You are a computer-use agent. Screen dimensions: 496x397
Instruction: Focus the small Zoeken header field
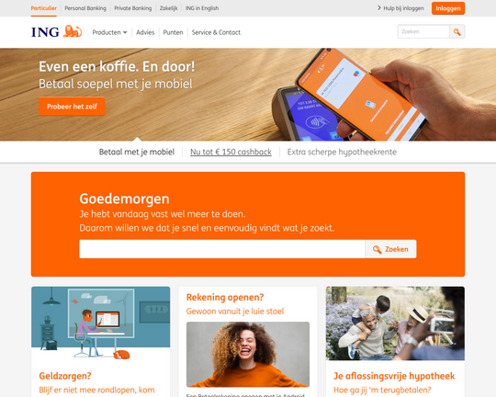click(423, 31)
